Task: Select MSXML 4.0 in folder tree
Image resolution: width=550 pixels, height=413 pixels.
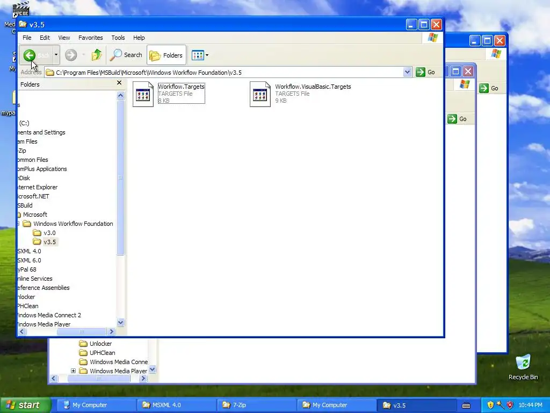Action: (30, 251)
